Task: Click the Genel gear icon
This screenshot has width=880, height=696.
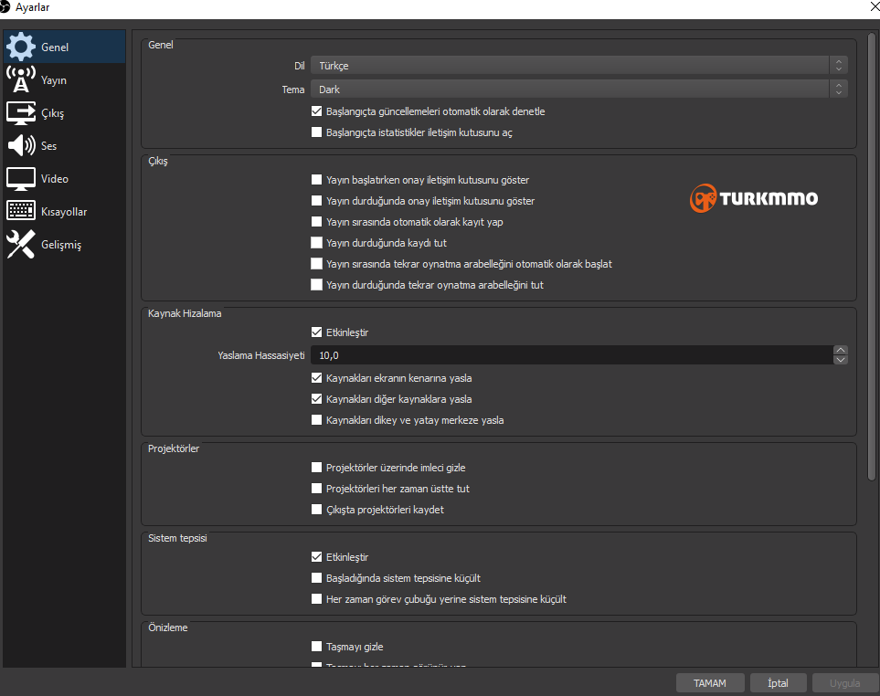Action: pyautogui.click(x=21, y=47)
